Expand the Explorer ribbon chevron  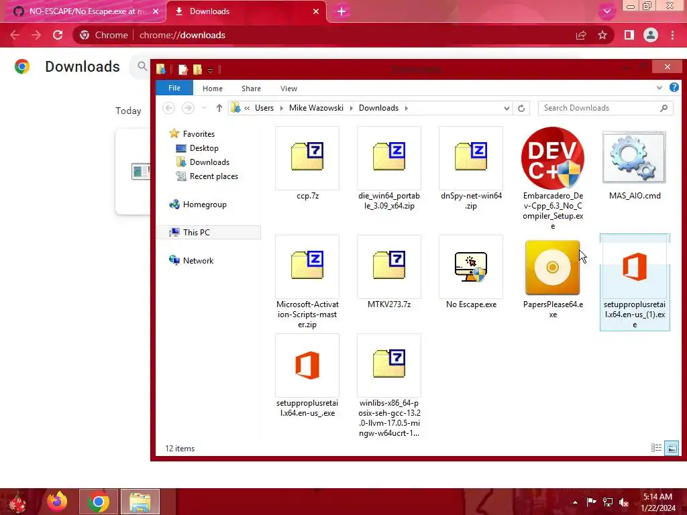click(659, 88)
